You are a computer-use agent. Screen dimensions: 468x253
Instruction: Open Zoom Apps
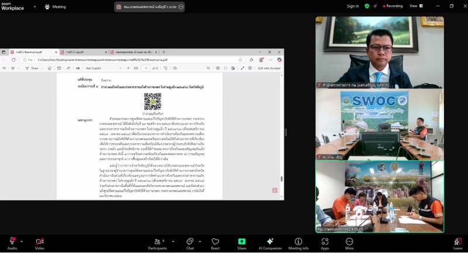(325, 243)
